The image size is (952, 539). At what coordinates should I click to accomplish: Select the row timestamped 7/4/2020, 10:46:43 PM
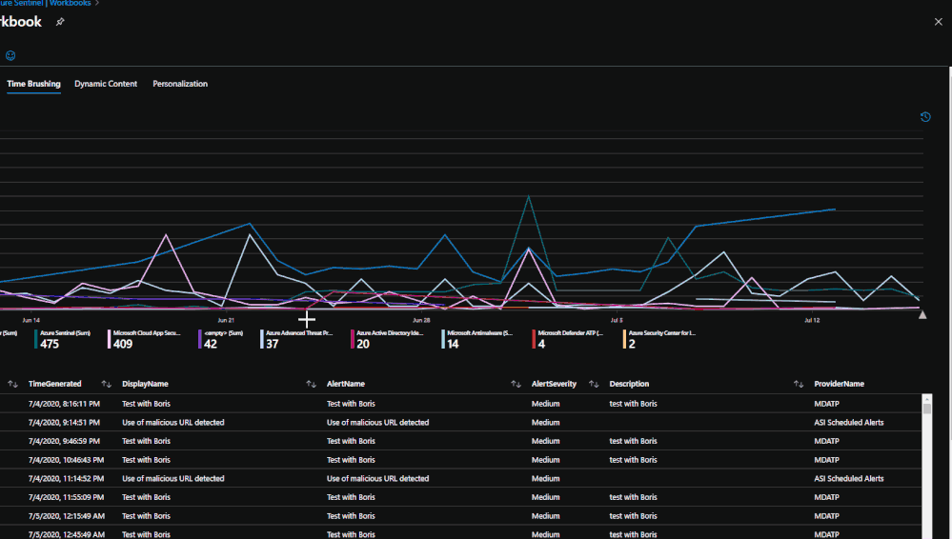tap(460, 460)
